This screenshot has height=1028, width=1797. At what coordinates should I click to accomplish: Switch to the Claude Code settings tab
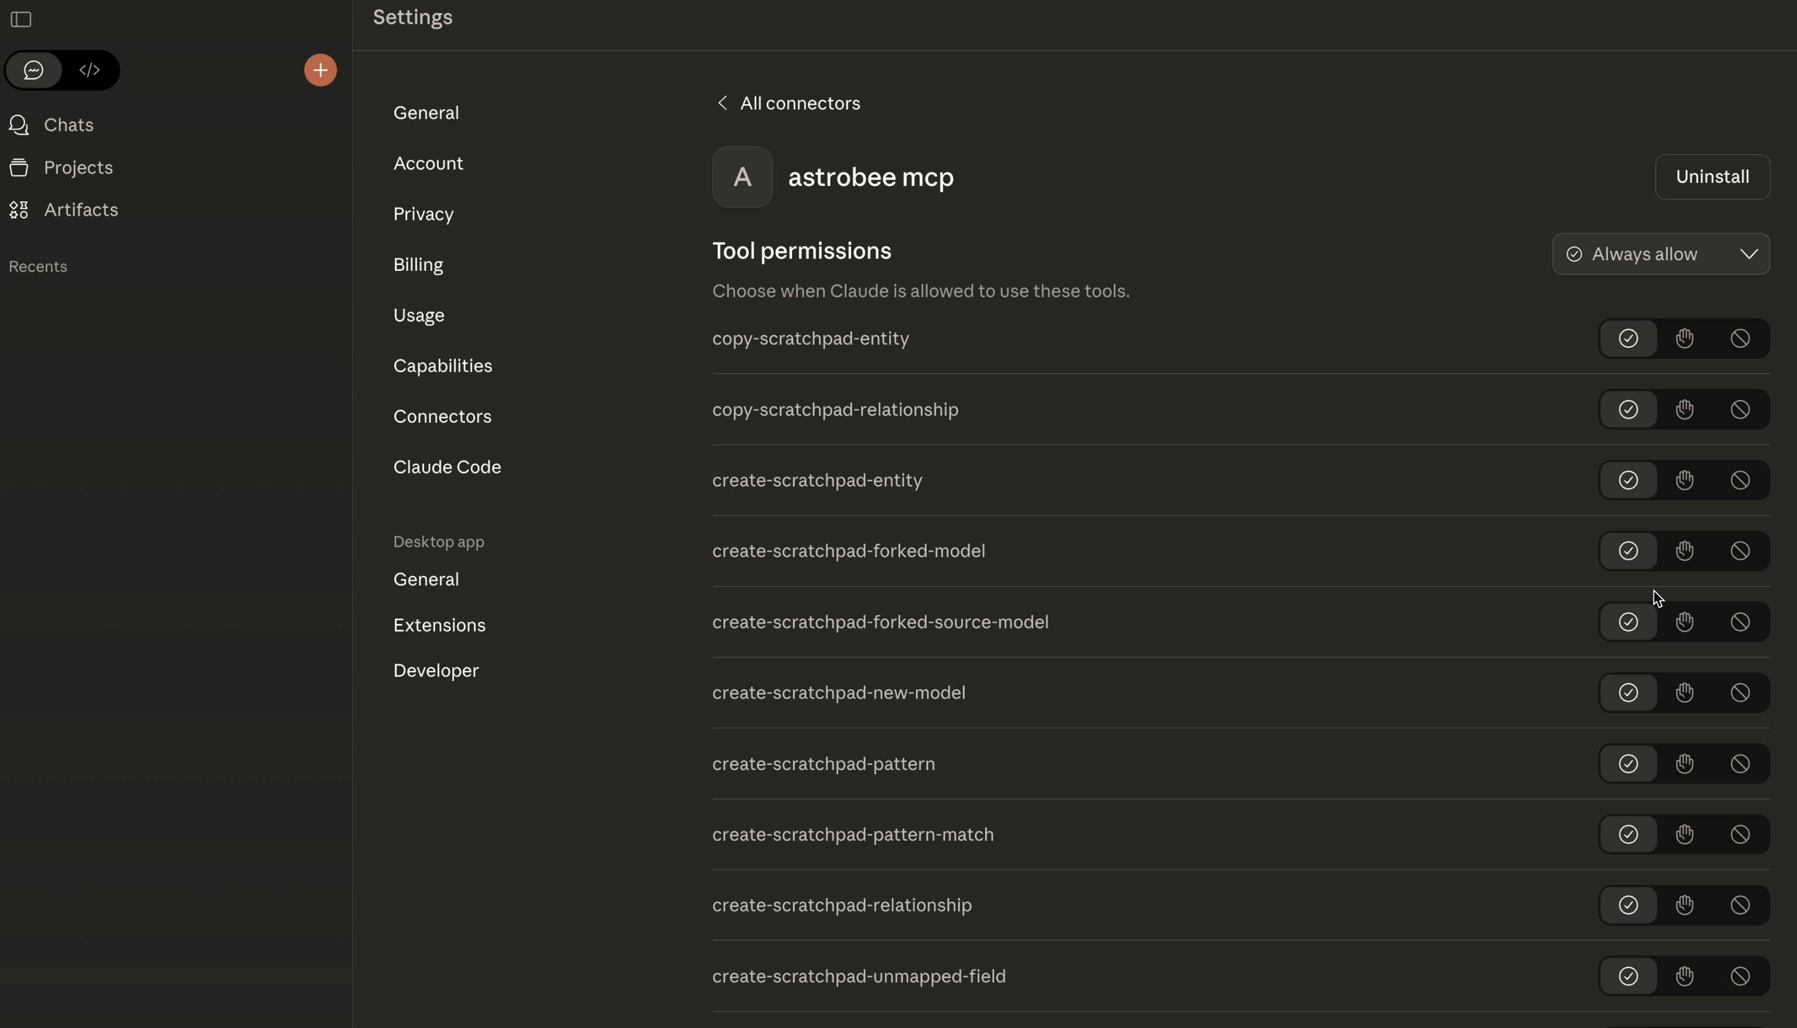click(x=447, y=466)
